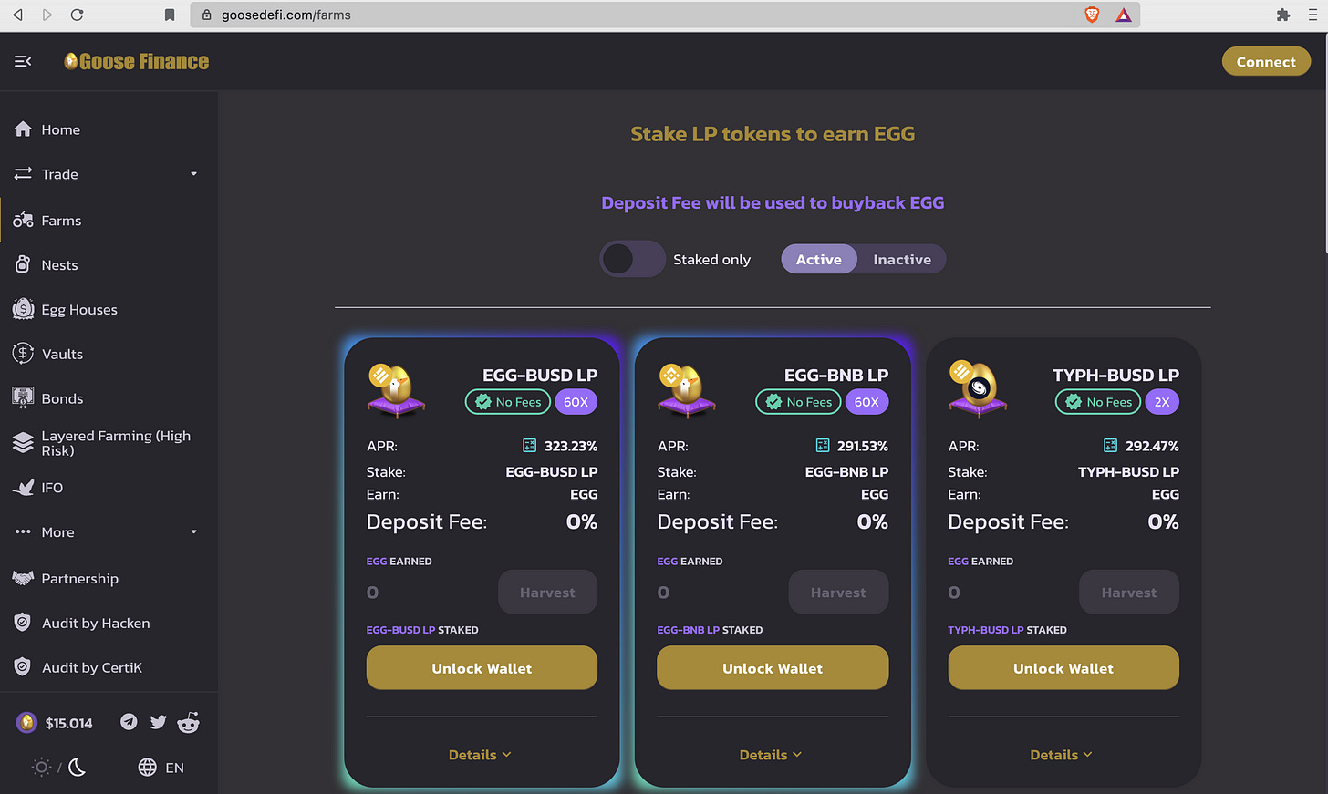
Task: Expand the Trade submenu arrow
Action: click(193, 174)
